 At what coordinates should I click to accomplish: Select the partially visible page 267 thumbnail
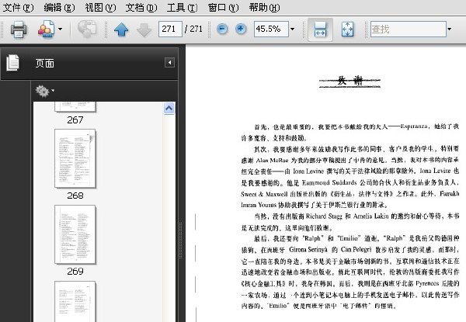(75, 107)
